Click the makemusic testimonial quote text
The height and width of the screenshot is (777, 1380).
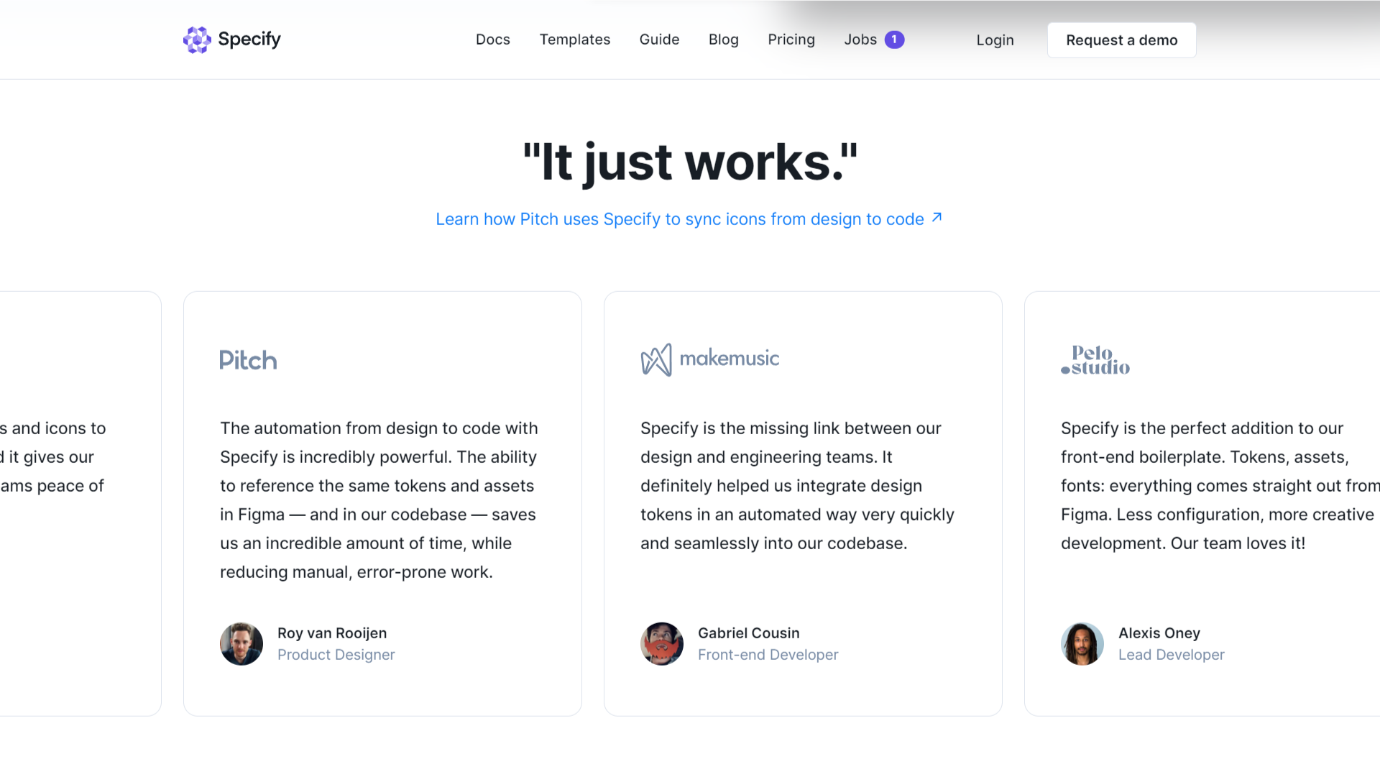point(797,486)
